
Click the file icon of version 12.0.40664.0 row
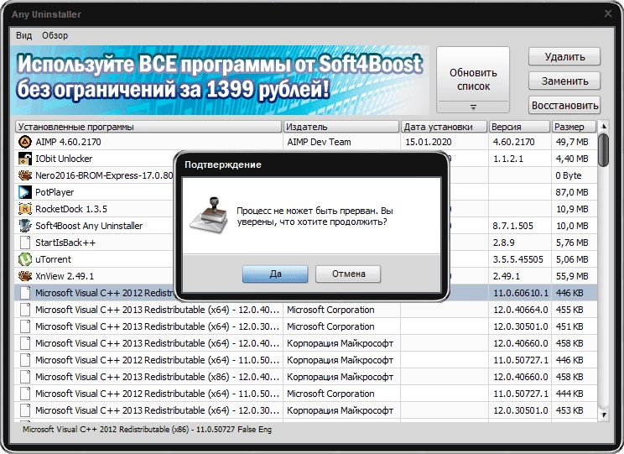tap(25, 310)
